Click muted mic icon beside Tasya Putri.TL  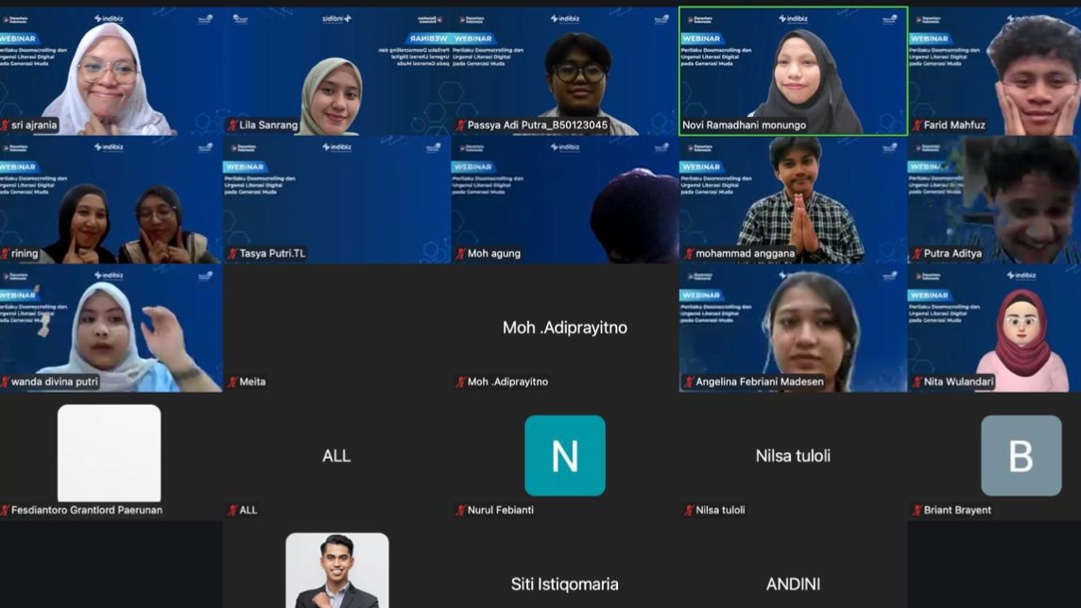coord(232,254)
